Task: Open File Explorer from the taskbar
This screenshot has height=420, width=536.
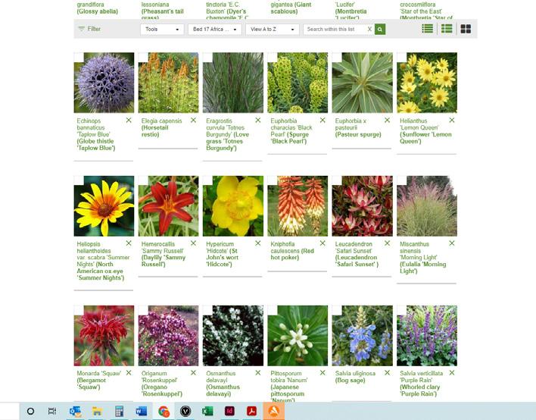Action: click(97, 411)
